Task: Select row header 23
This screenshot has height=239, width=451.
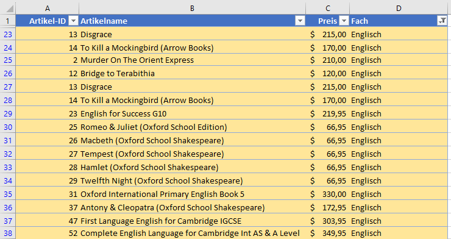Action: (8, 34)
